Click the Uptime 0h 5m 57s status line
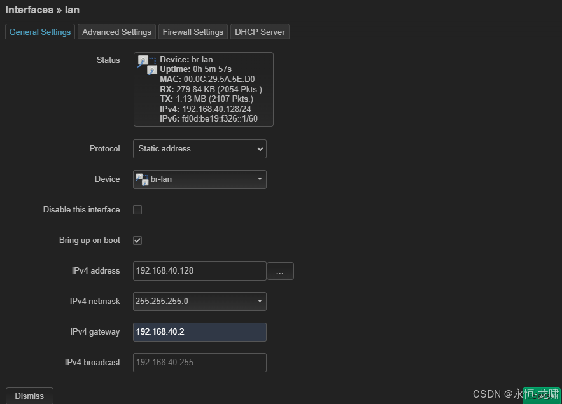This screenshot has width=562, height=404. click(195, 69)
